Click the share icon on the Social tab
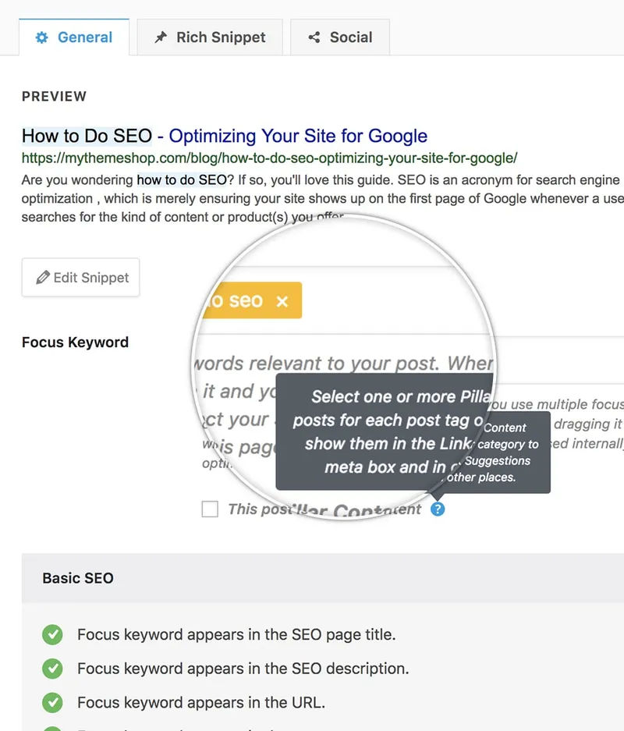The width and height of the screenshot is (624, 731). pyautogui.click(x=314, y=37)
